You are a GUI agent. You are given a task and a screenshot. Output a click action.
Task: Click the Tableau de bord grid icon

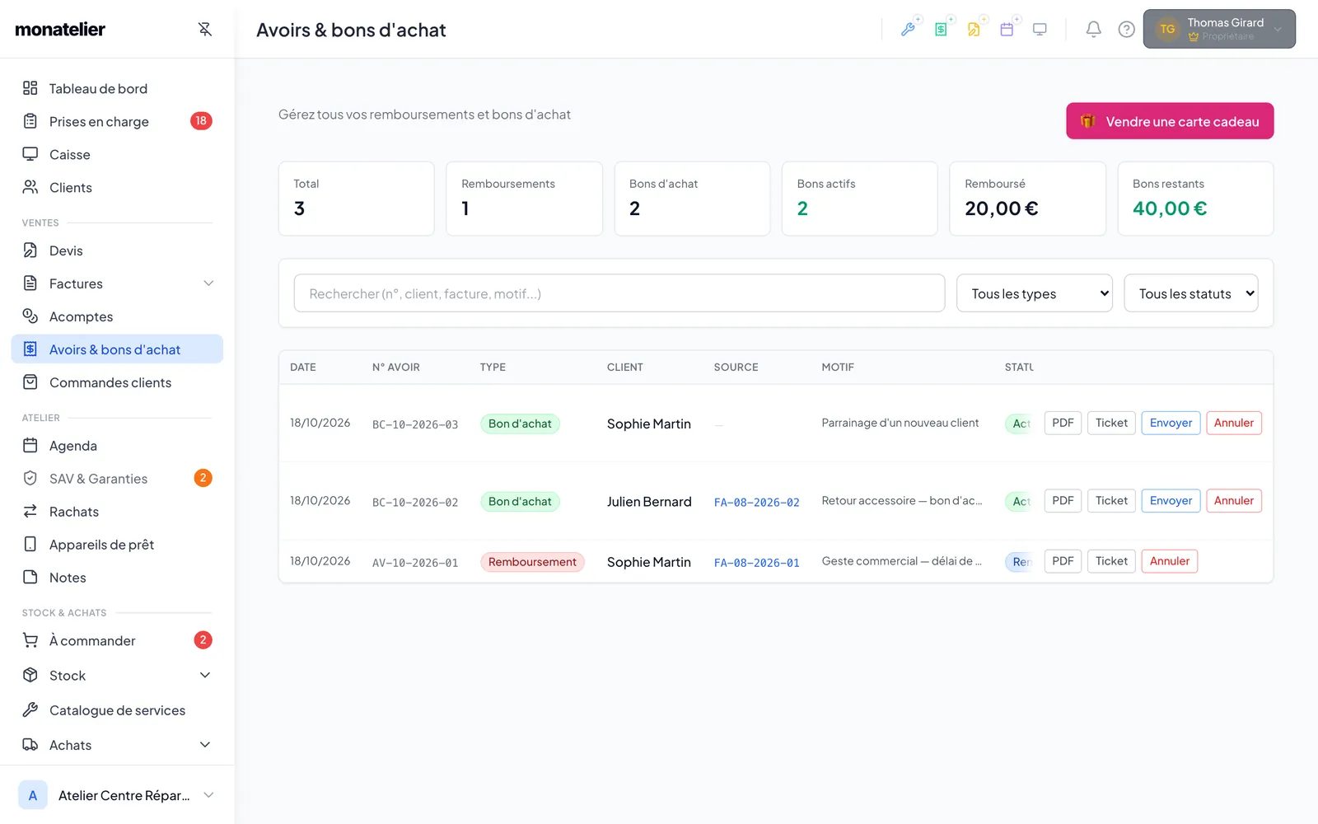tap(30, 88)
